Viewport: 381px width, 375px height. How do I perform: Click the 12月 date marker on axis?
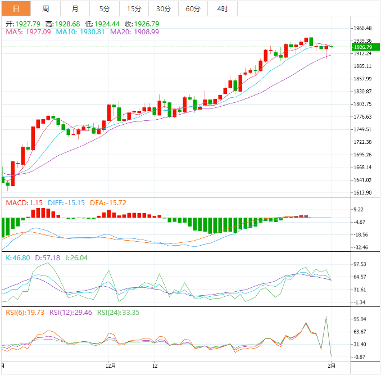click(x=111, y=367)
